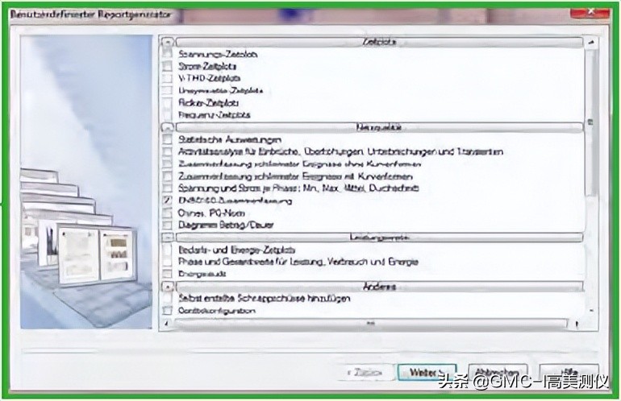This screenshot has height=401, width=621.
Task: Uncheck the EN50160 Zusammenfassung checkbox
Action: click(x=168, y=200)
